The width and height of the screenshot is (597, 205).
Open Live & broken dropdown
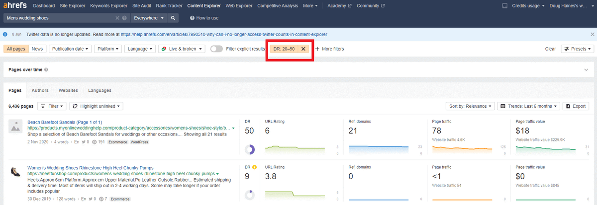coord(182,49)
